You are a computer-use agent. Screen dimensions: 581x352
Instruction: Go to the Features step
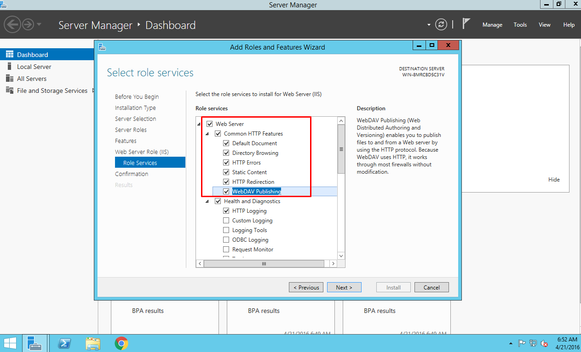point(126,141)
